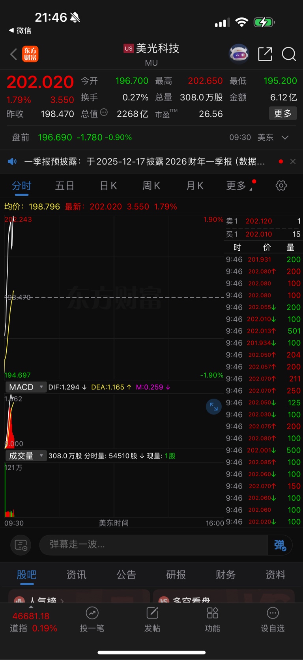303x660 pixels.
Task: Select the 分时 chart tab
Action: pyautogui.click(x=22, y=185)
